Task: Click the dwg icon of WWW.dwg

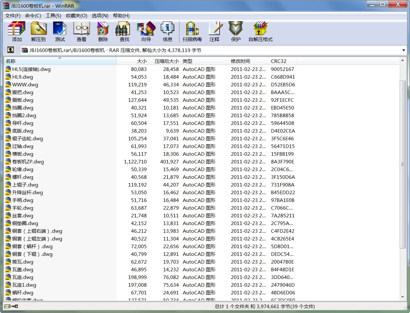Action: (x=8, y=84)
